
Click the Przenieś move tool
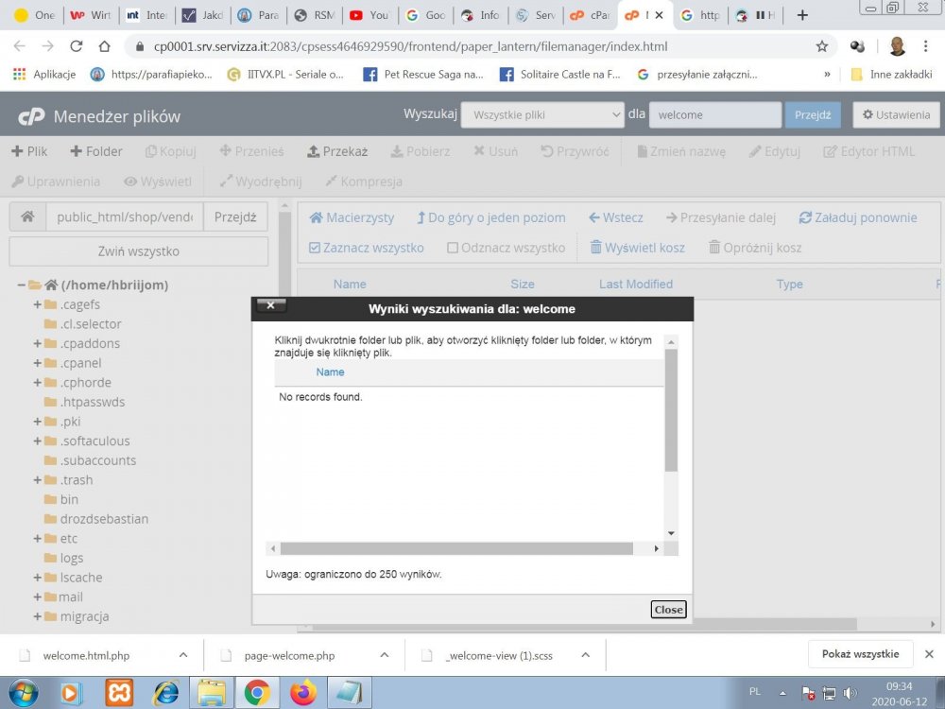click(x=252, y=151)
